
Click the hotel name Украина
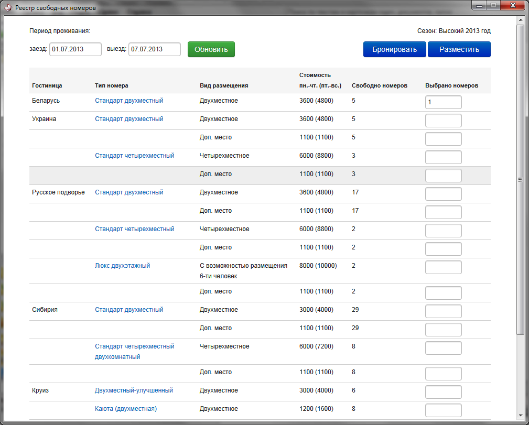[44, 119]
